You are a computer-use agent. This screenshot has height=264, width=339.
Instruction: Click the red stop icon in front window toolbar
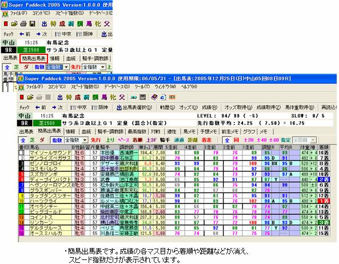coord(22,98)
